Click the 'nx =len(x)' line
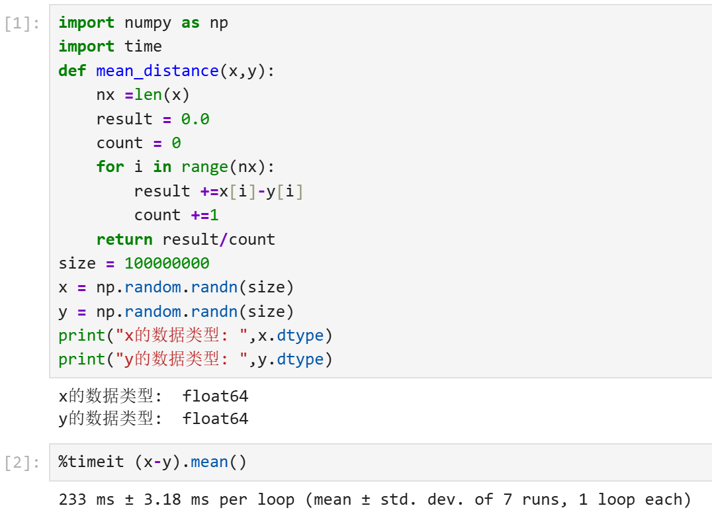Viewport: 712px width, 516px height. tap(143, 95)
